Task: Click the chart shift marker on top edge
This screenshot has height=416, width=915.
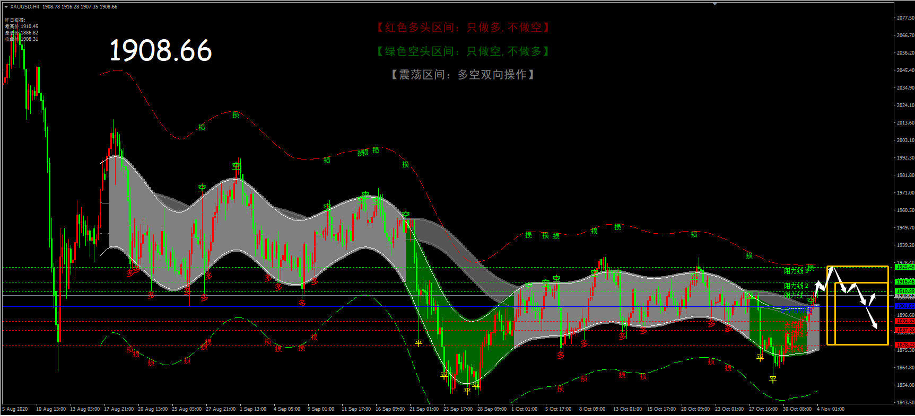Action: (714, 4)
